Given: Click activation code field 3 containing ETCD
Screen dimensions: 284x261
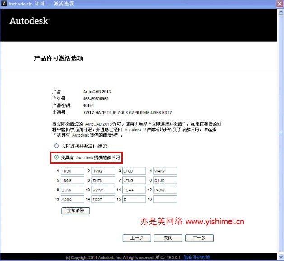Looking at the screenshot, I should 134,171.
